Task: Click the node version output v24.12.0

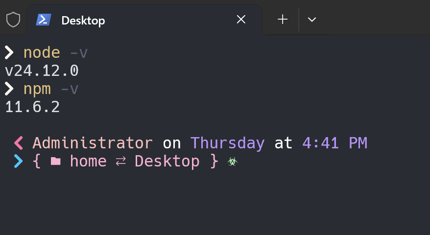Action: (x=42, y=71)
